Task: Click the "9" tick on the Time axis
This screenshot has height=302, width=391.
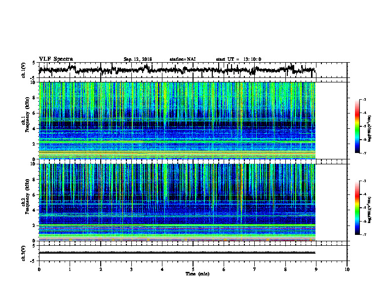Action: click(x=316, y=269)
